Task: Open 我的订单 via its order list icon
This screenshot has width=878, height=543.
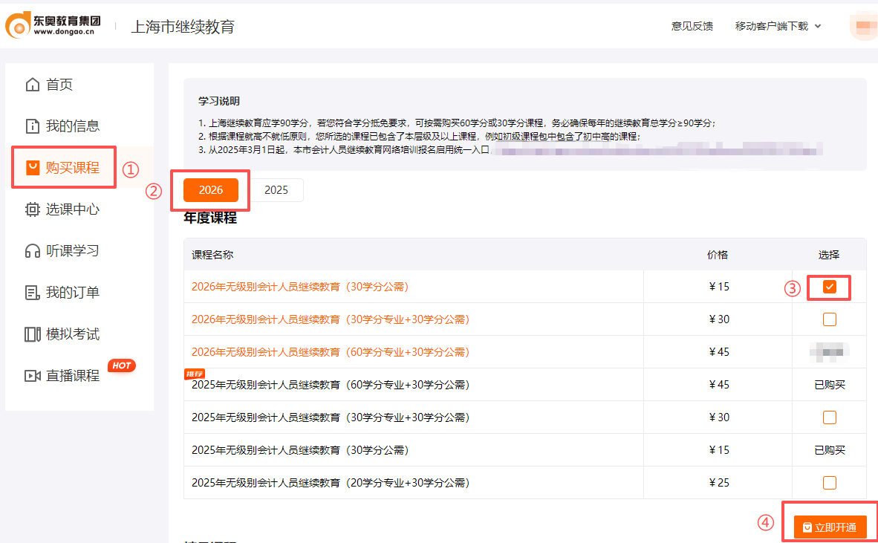Action: [33, 292]
